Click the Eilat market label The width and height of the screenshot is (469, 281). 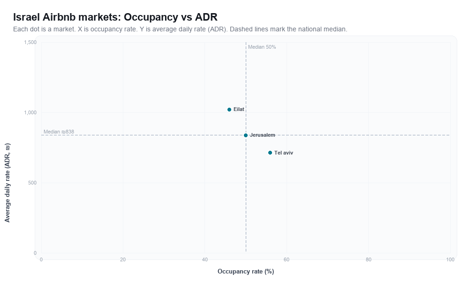tap(239, 109)
